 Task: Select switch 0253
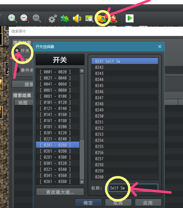coord(125,134)
